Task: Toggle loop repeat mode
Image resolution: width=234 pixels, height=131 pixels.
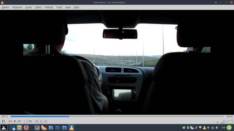Action: 41,121
